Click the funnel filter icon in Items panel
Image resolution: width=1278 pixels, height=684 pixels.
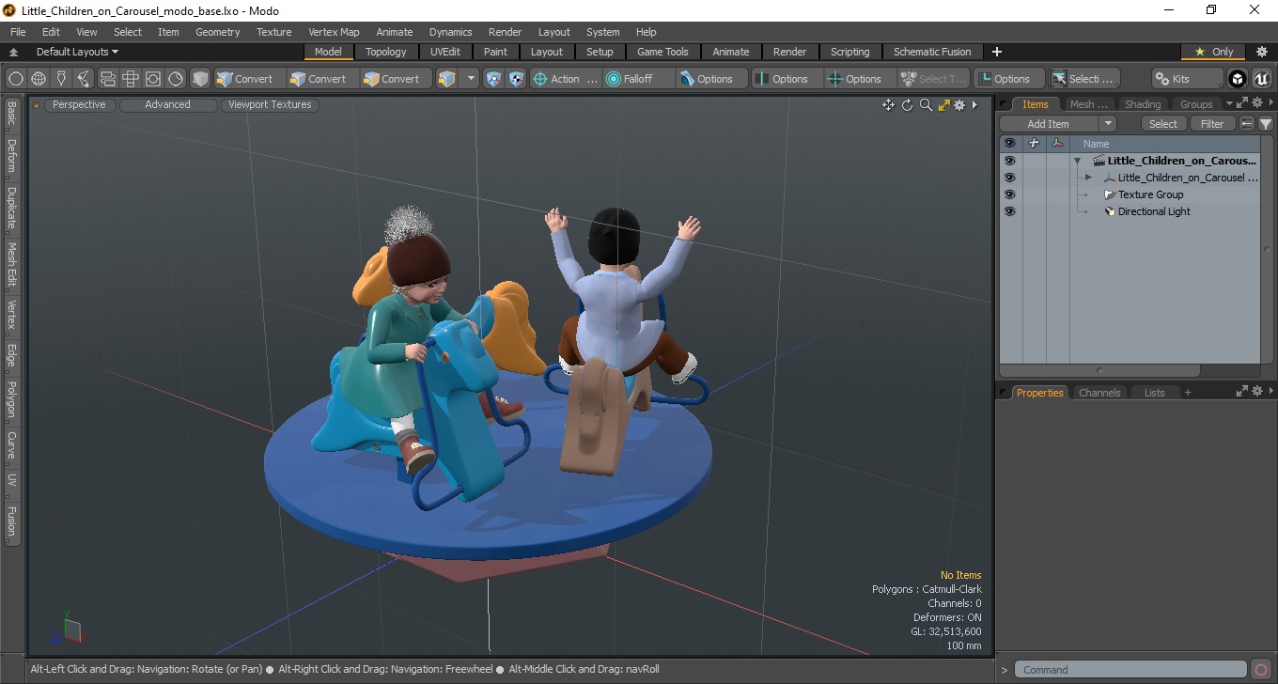(x=1266, y=124)
